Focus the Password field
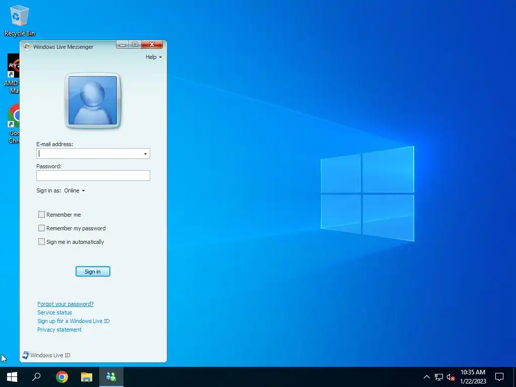This screenshot has width=516, height=387. tap(93, 175)
